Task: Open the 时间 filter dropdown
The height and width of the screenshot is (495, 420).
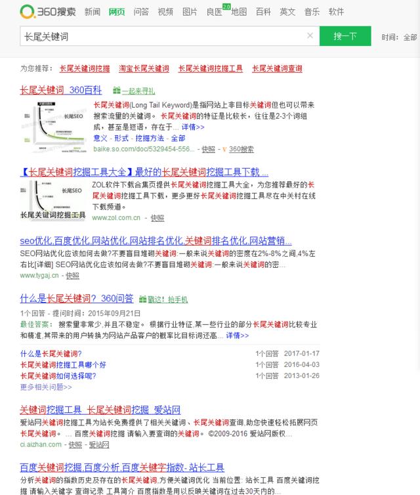Action: tap(399, 37)
